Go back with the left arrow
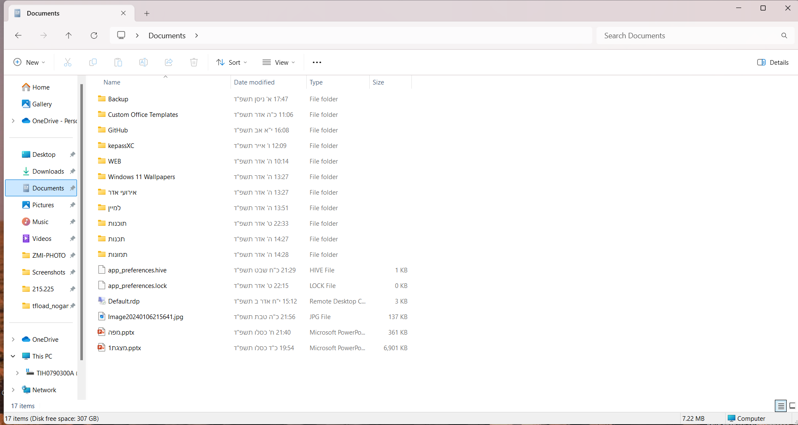Image resolution: width=798 pixels, height=425 pixels. tap(18, 35)
